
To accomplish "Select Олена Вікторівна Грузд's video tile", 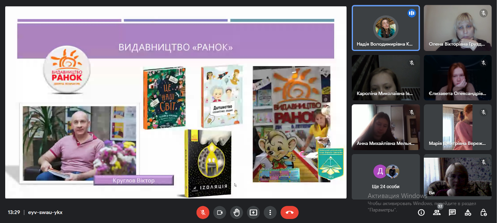I will [458, 28].
